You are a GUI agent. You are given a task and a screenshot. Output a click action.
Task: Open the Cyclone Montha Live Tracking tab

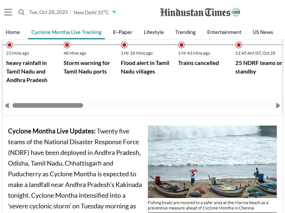click(x=66, y=32)
